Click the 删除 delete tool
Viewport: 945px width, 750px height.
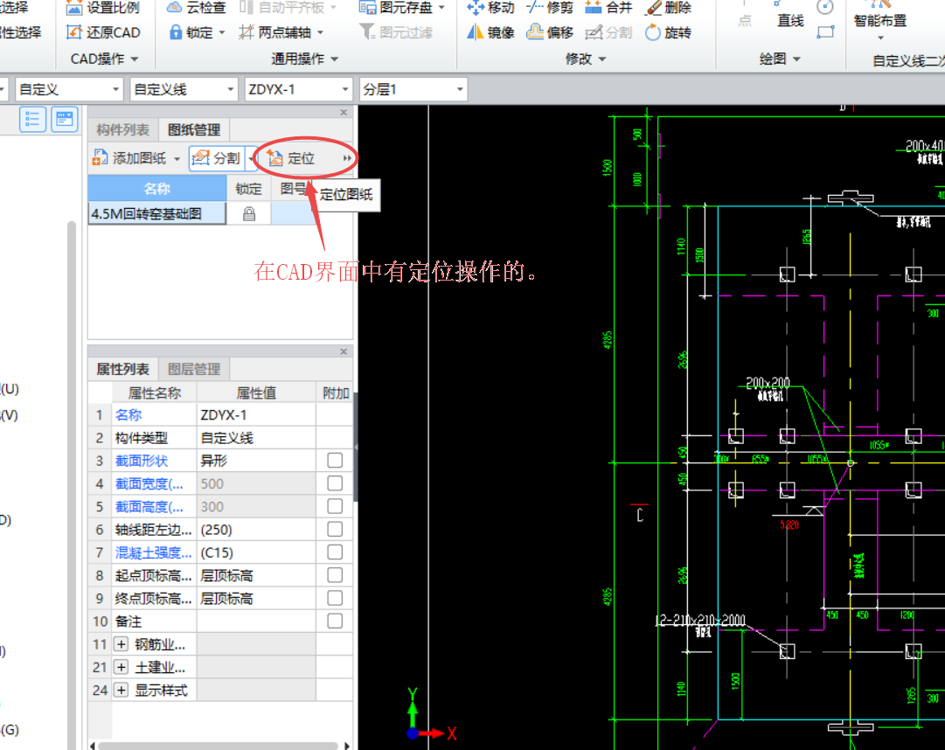click(668, 8)
